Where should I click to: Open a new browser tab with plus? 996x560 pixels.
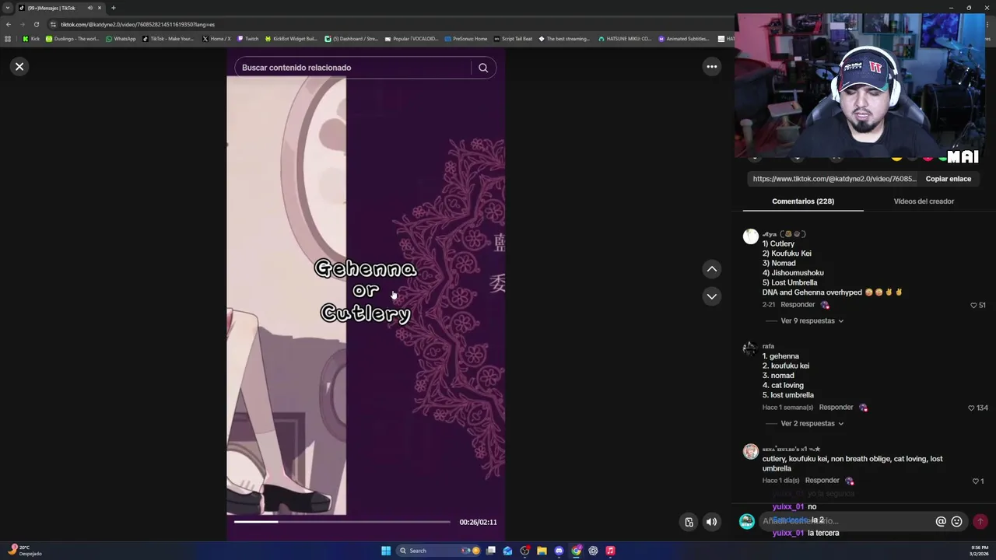pos(113,8)
